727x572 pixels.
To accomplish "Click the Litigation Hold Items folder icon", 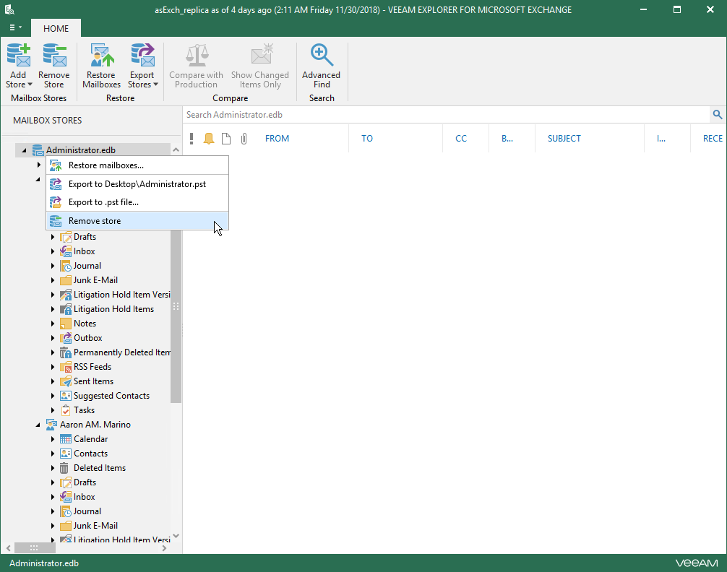I will tap(65, 309).
